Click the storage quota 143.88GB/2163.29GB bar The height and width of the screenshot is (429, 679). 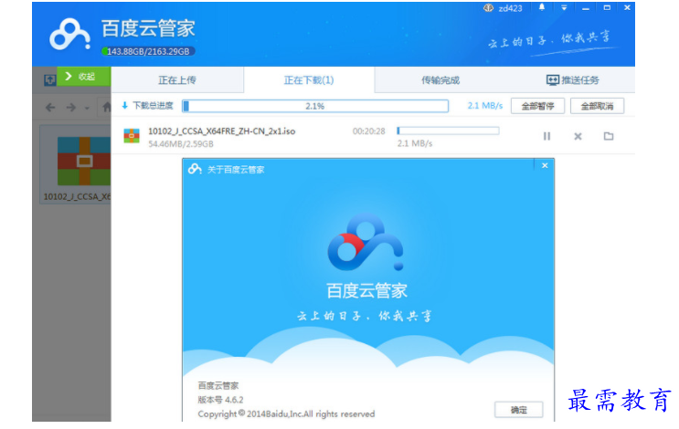(148, 51)
